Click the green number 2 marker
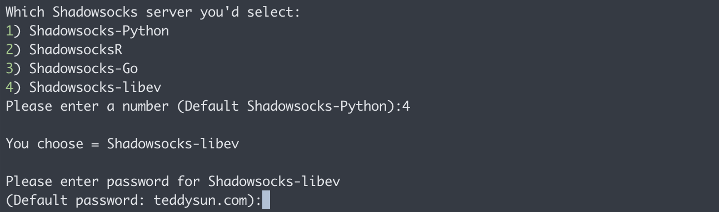719x212 pixels. [9, 50]
